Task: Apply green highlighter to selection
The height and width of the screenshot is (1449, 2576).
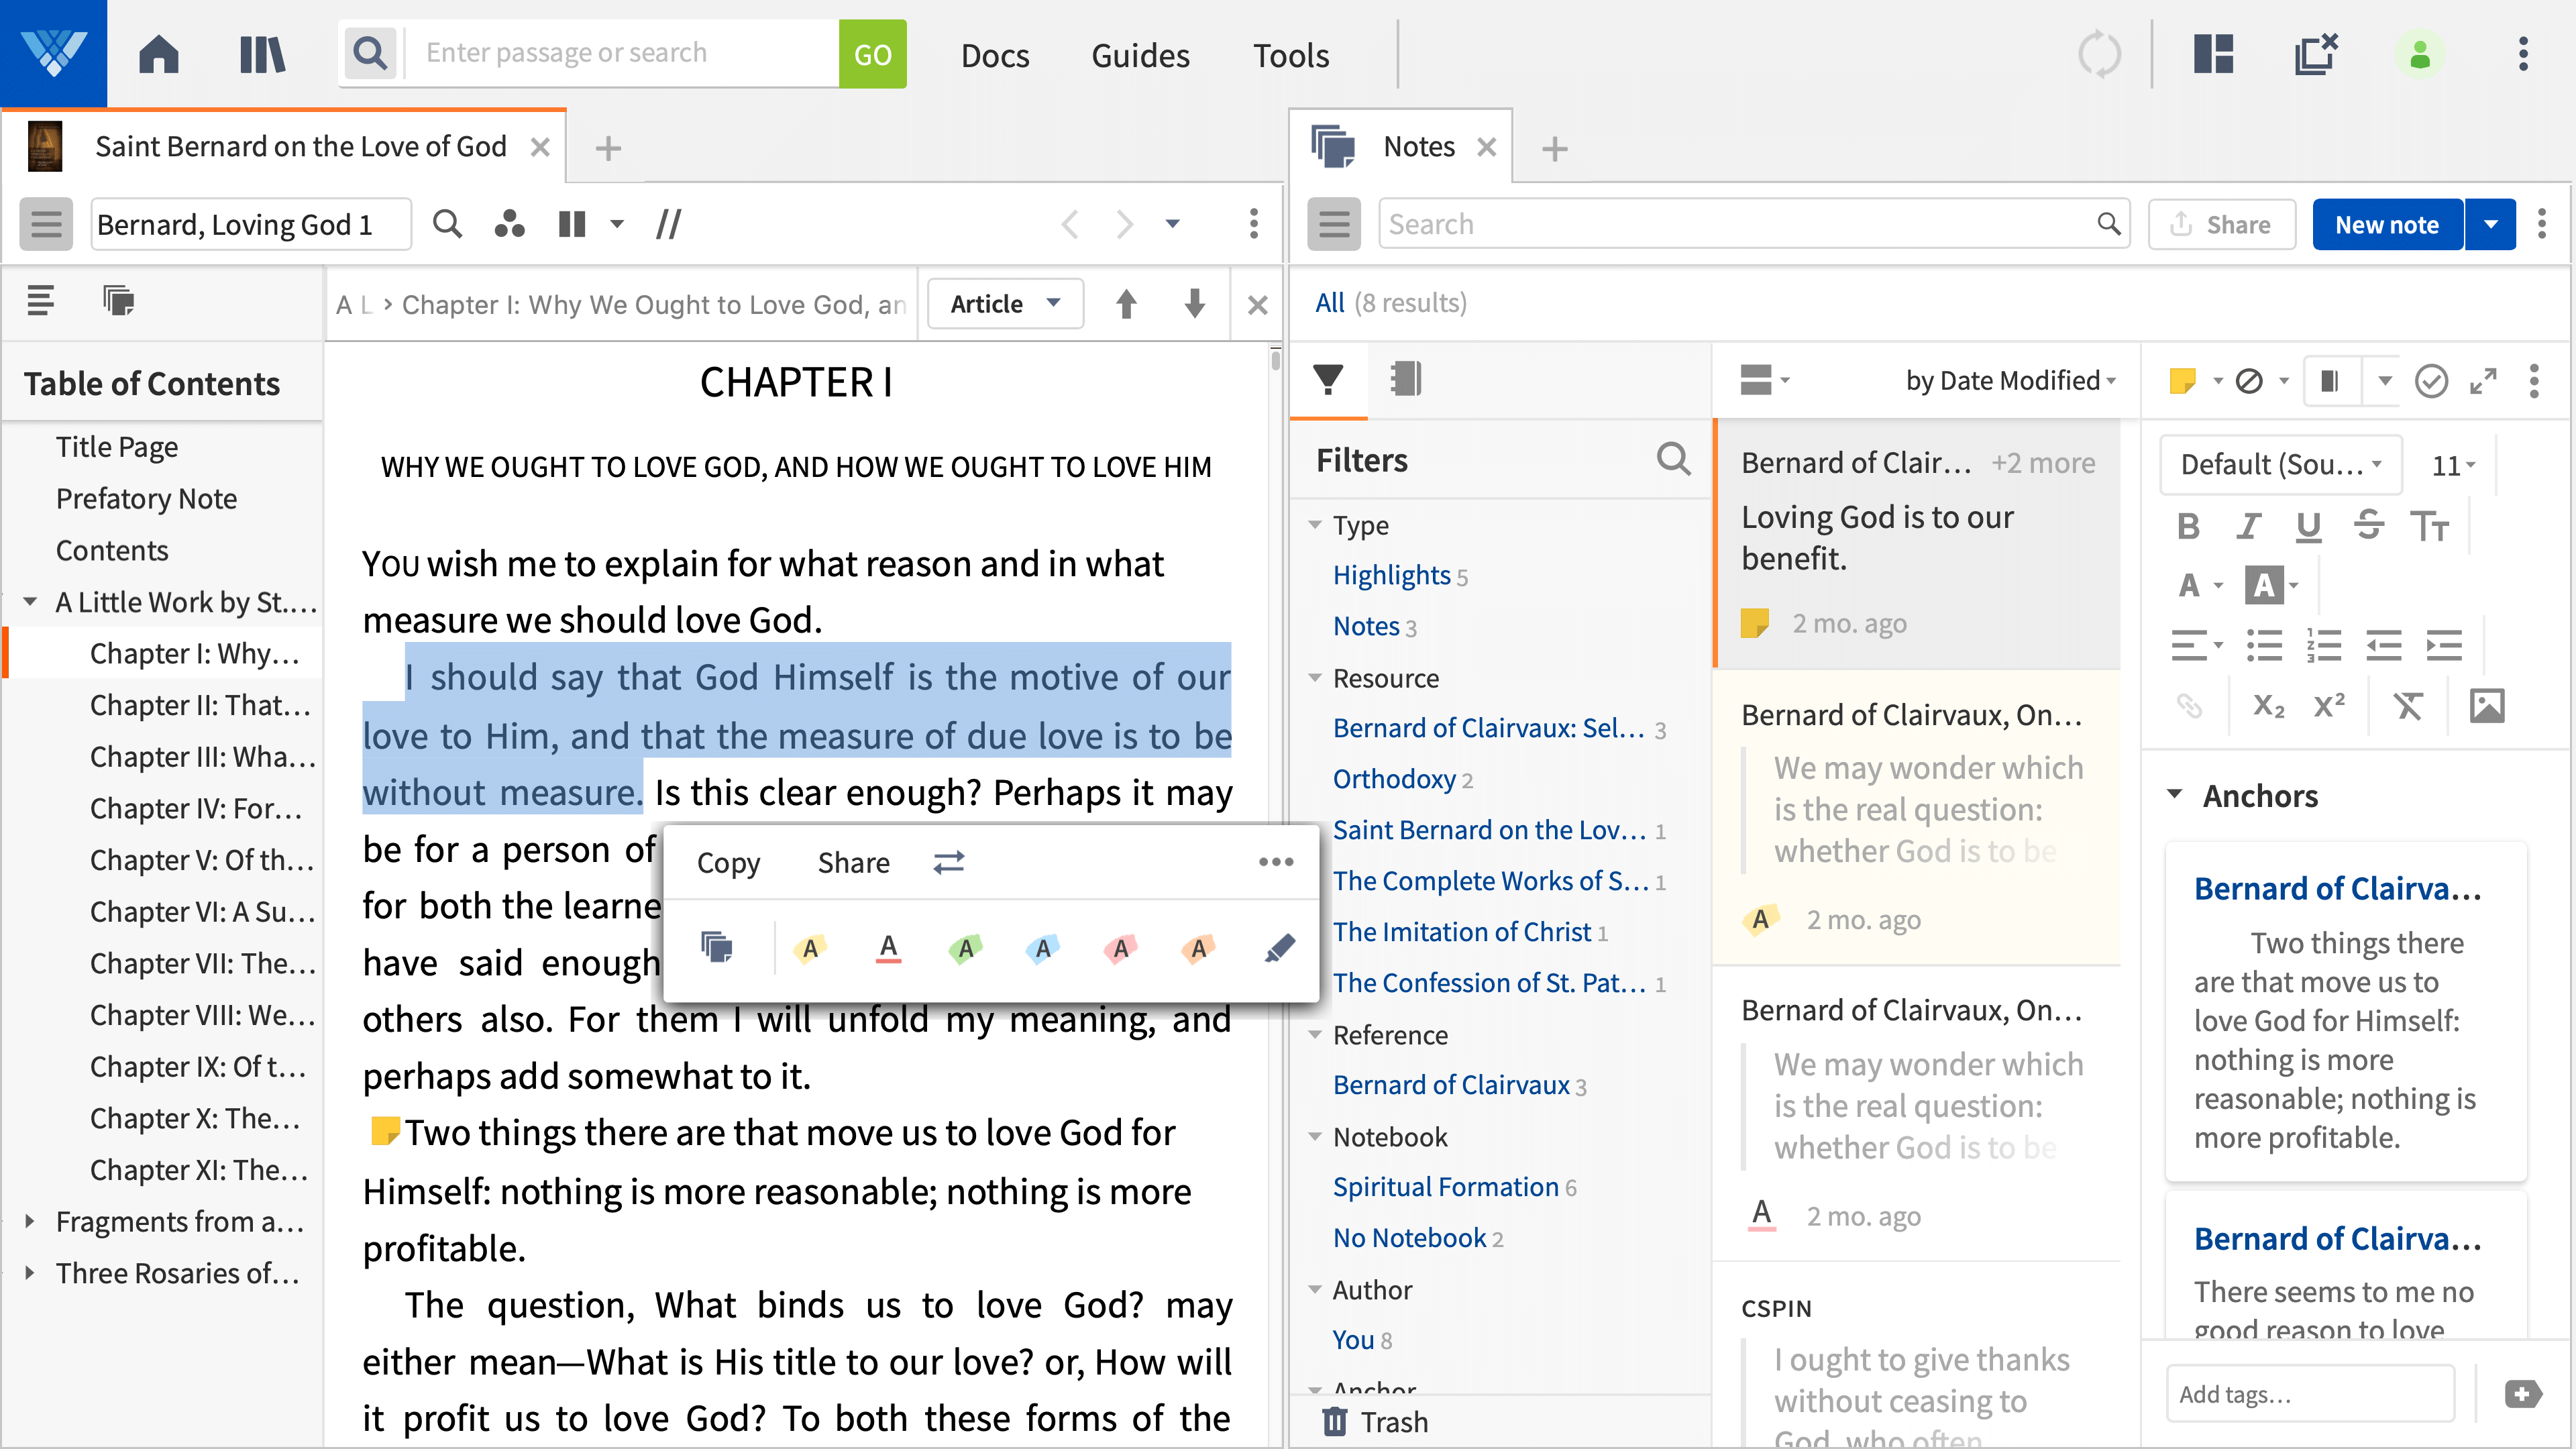Action: click(x=965, y=947)
